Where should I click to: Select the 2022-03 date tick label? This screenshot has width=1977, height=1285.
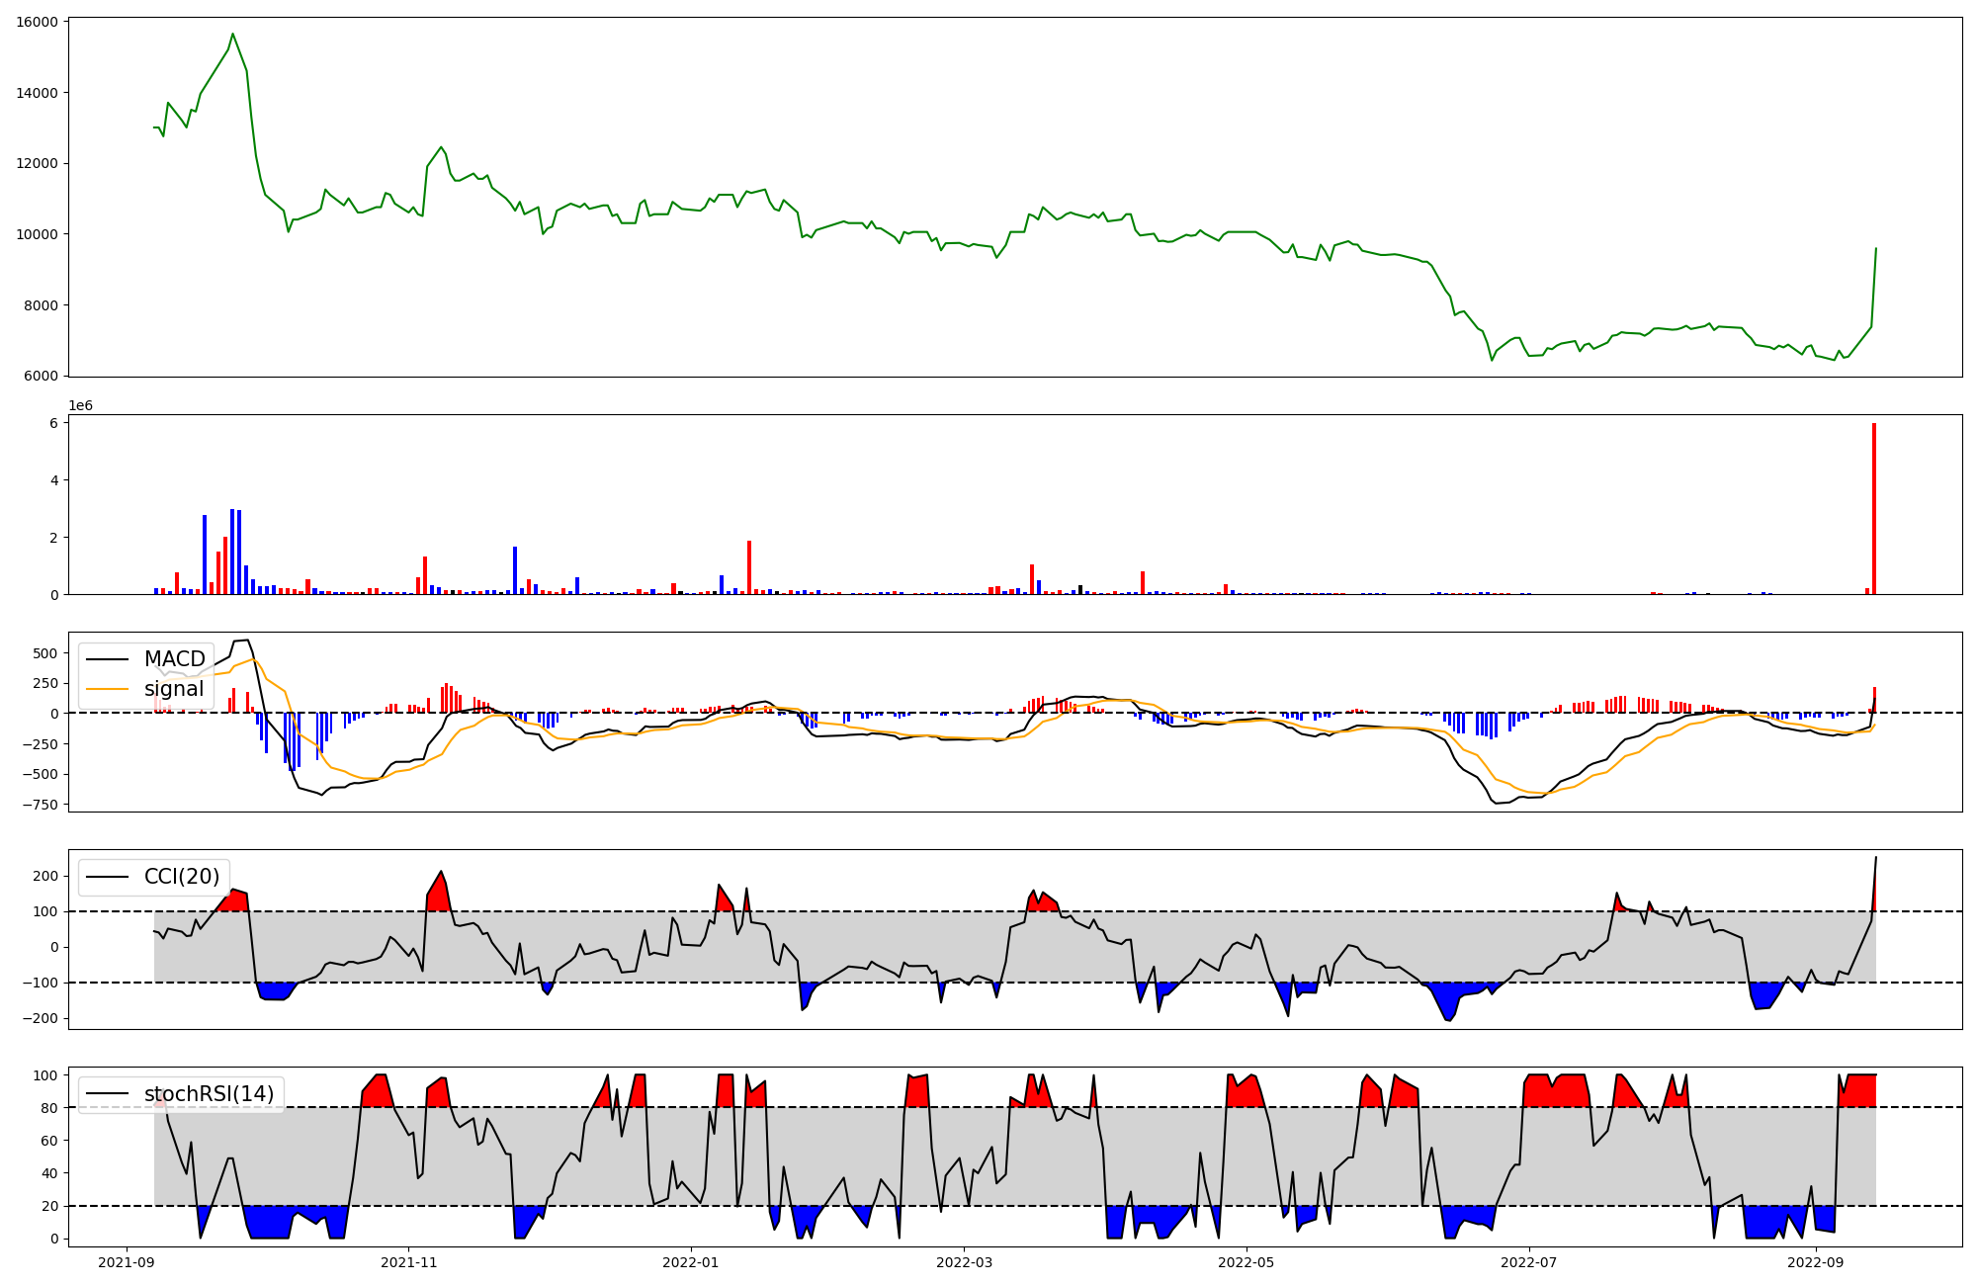pos(964,1262)
